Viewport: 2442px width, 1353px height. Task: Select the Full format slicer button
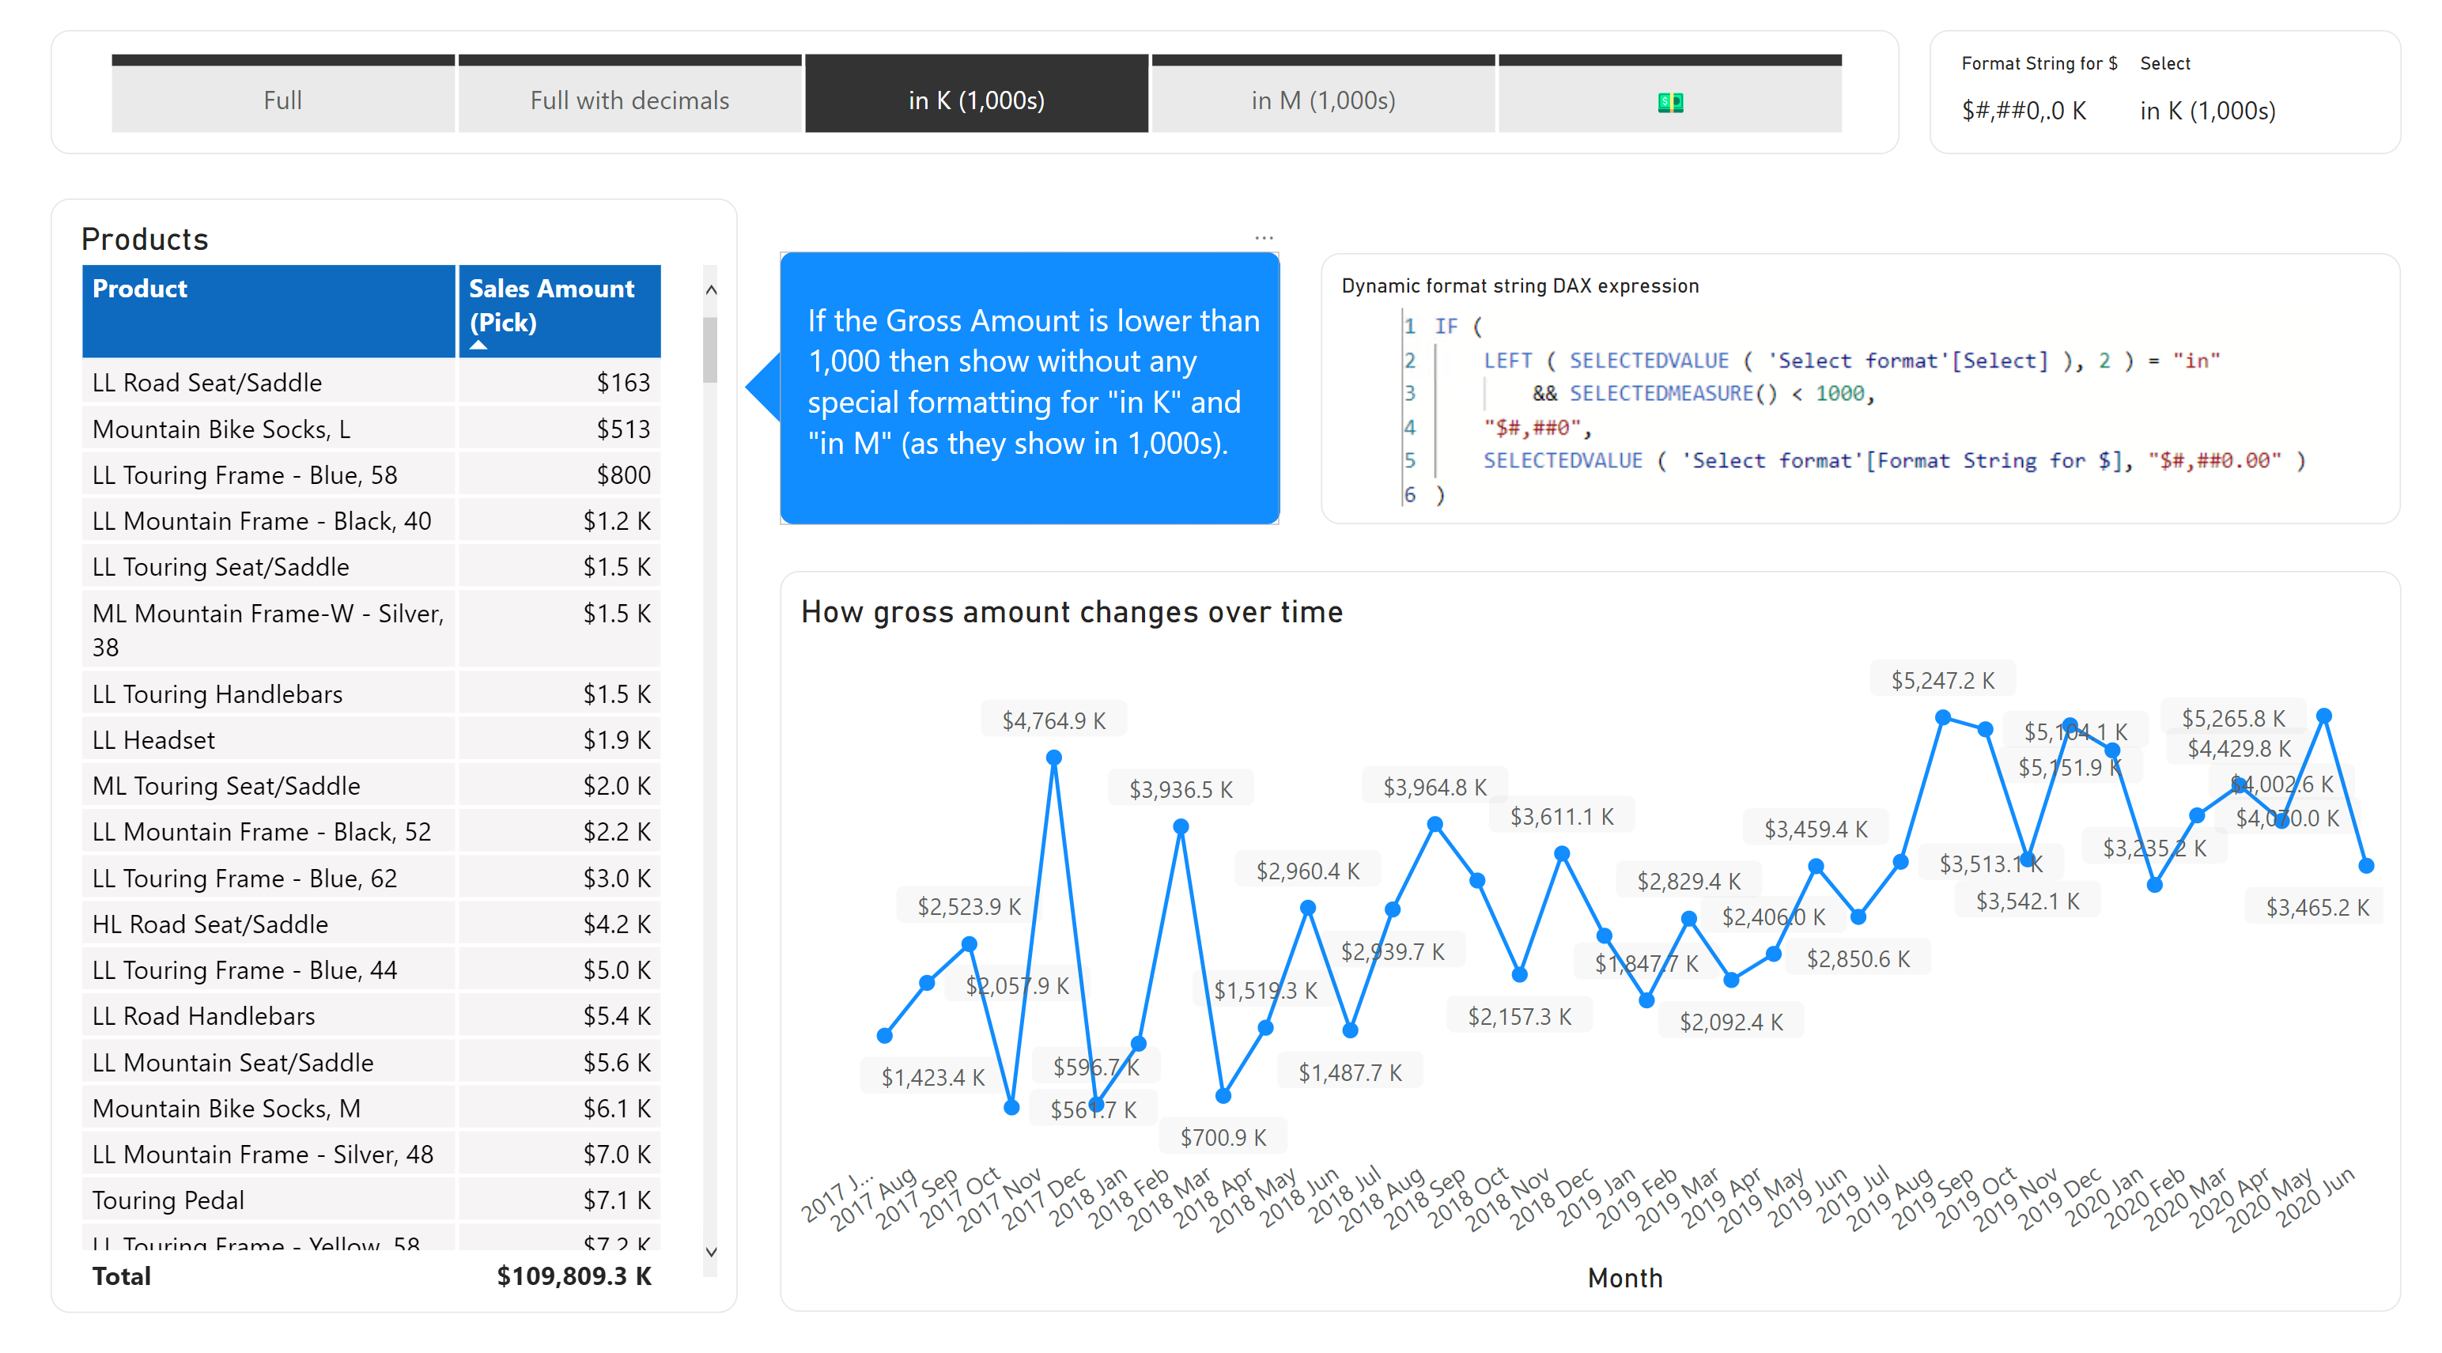(282, 94)
